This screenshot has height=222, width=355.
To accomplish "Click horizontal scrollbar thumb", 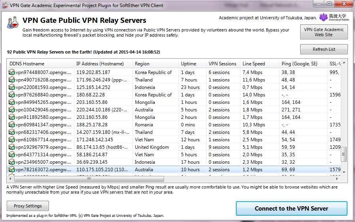I will pyautogui.click(x=89, y=179).
